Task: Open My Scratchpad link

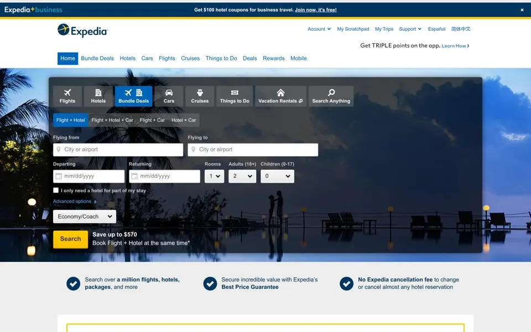Action: (353, 29)
